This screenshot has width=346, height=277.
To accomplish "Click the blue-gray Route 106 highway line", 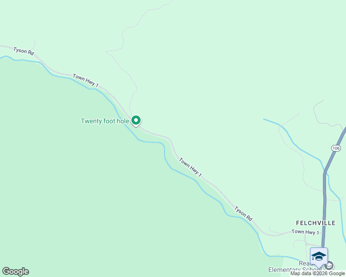I will click(325, 198).
